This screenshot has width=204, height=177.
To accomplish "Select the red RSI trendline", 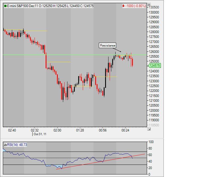I will point(101,162).
